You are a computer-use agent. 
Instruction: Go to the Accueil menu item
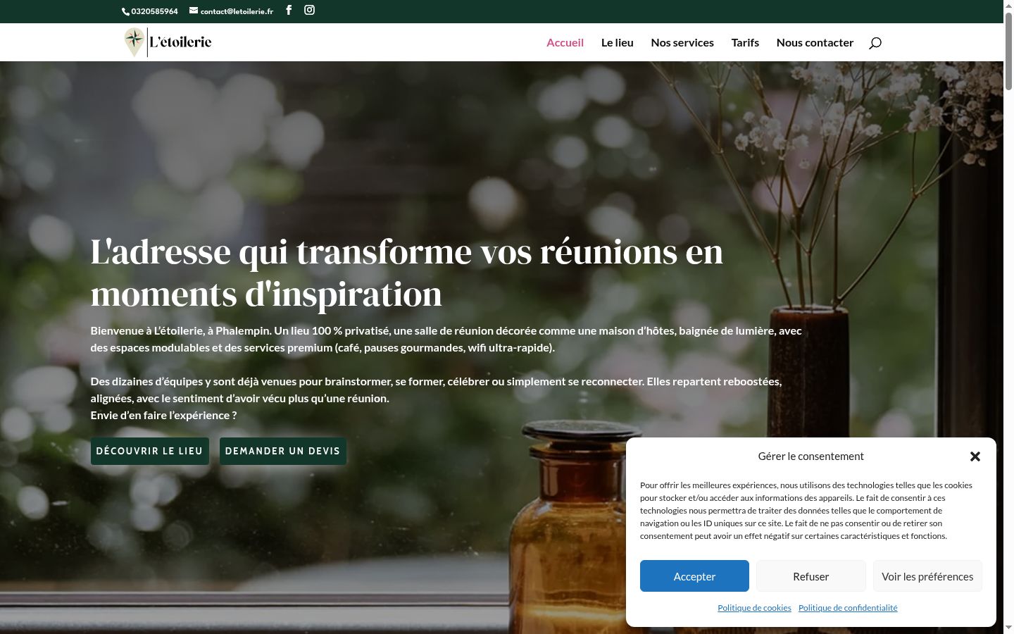[x=565, y=42]
